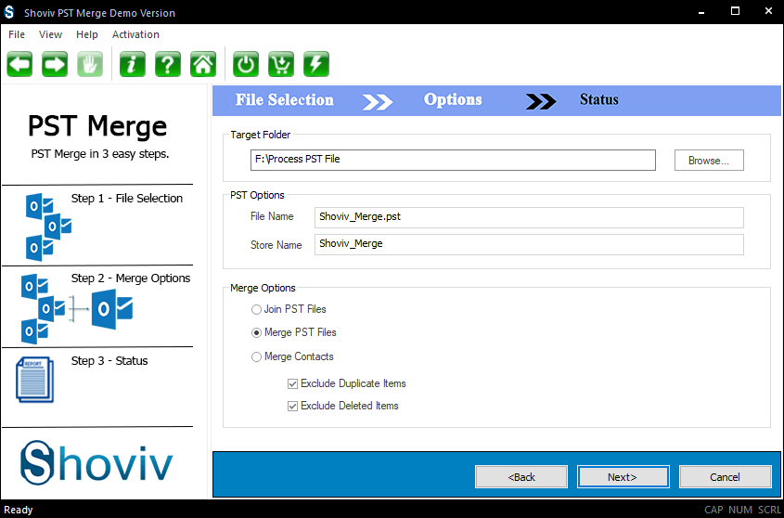Click the stop hand toolbar icon
The image size is (784, 518).
89,64
